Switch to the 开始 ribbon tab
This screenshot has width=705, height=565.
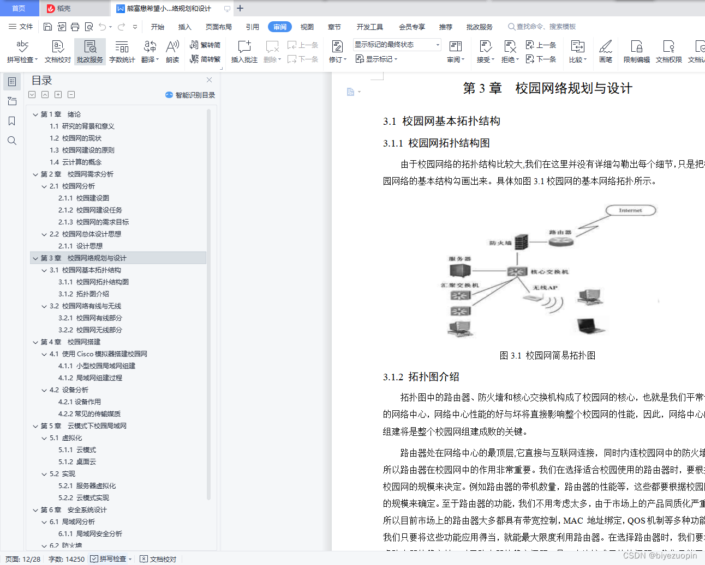click(x=158, y=27)
